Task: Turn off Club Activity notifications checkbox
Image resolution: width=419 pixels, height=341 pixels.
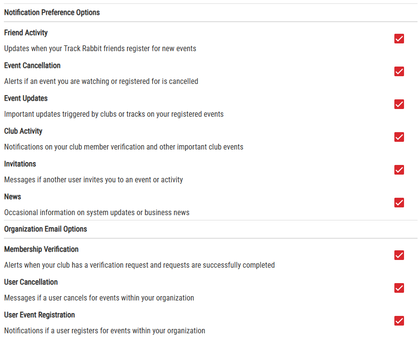Action: 399,137
